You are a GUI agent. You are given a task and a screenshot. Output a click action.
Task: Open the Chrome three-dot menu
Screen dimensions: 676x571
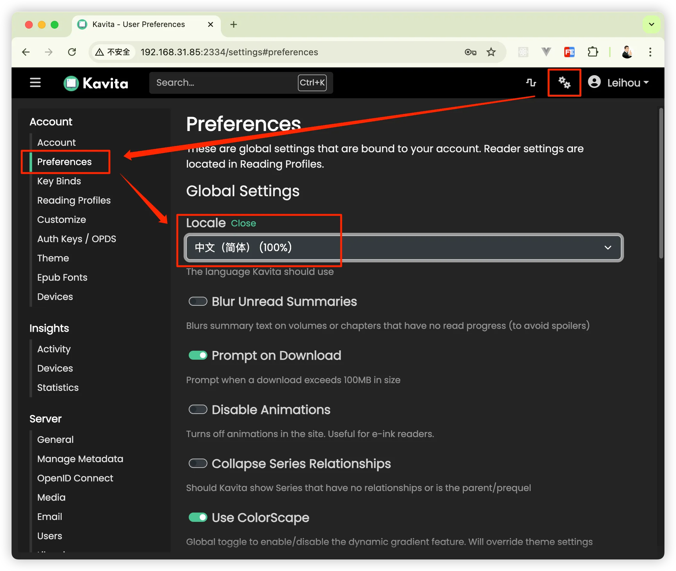click(650, 52)
